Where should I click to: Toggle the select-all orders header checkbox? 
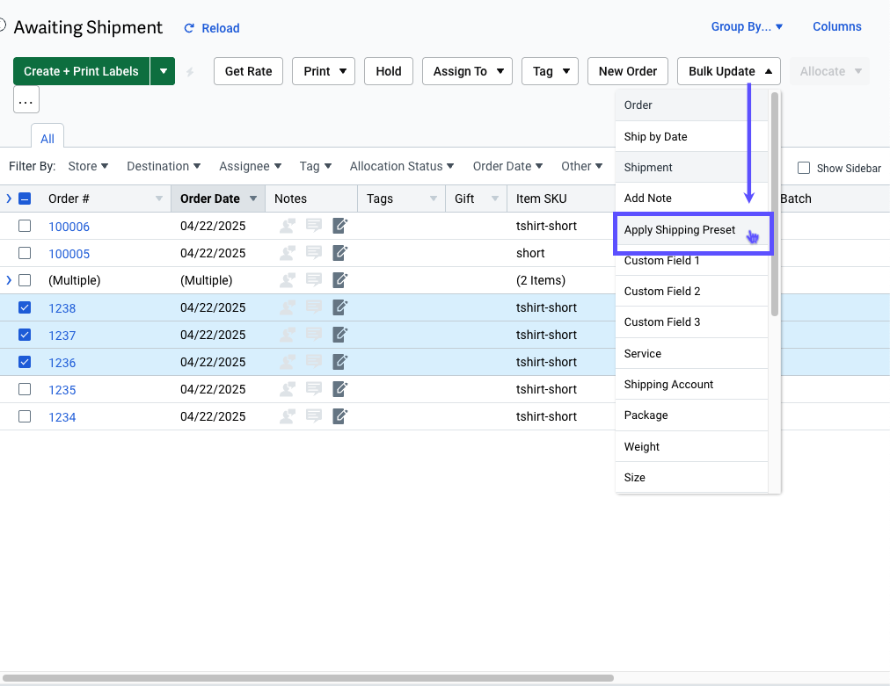(x=25, y=199)
